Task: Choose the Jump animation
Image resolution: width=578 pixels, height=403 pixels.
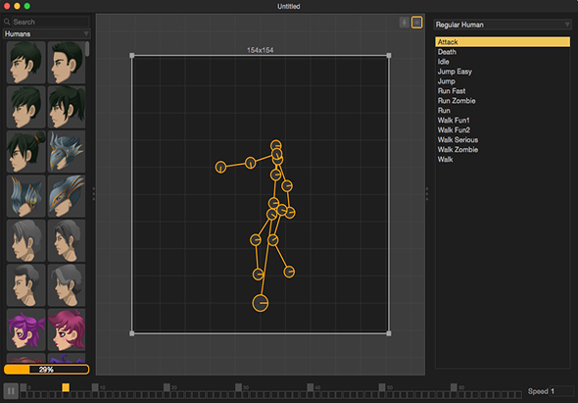Action: 503,81
